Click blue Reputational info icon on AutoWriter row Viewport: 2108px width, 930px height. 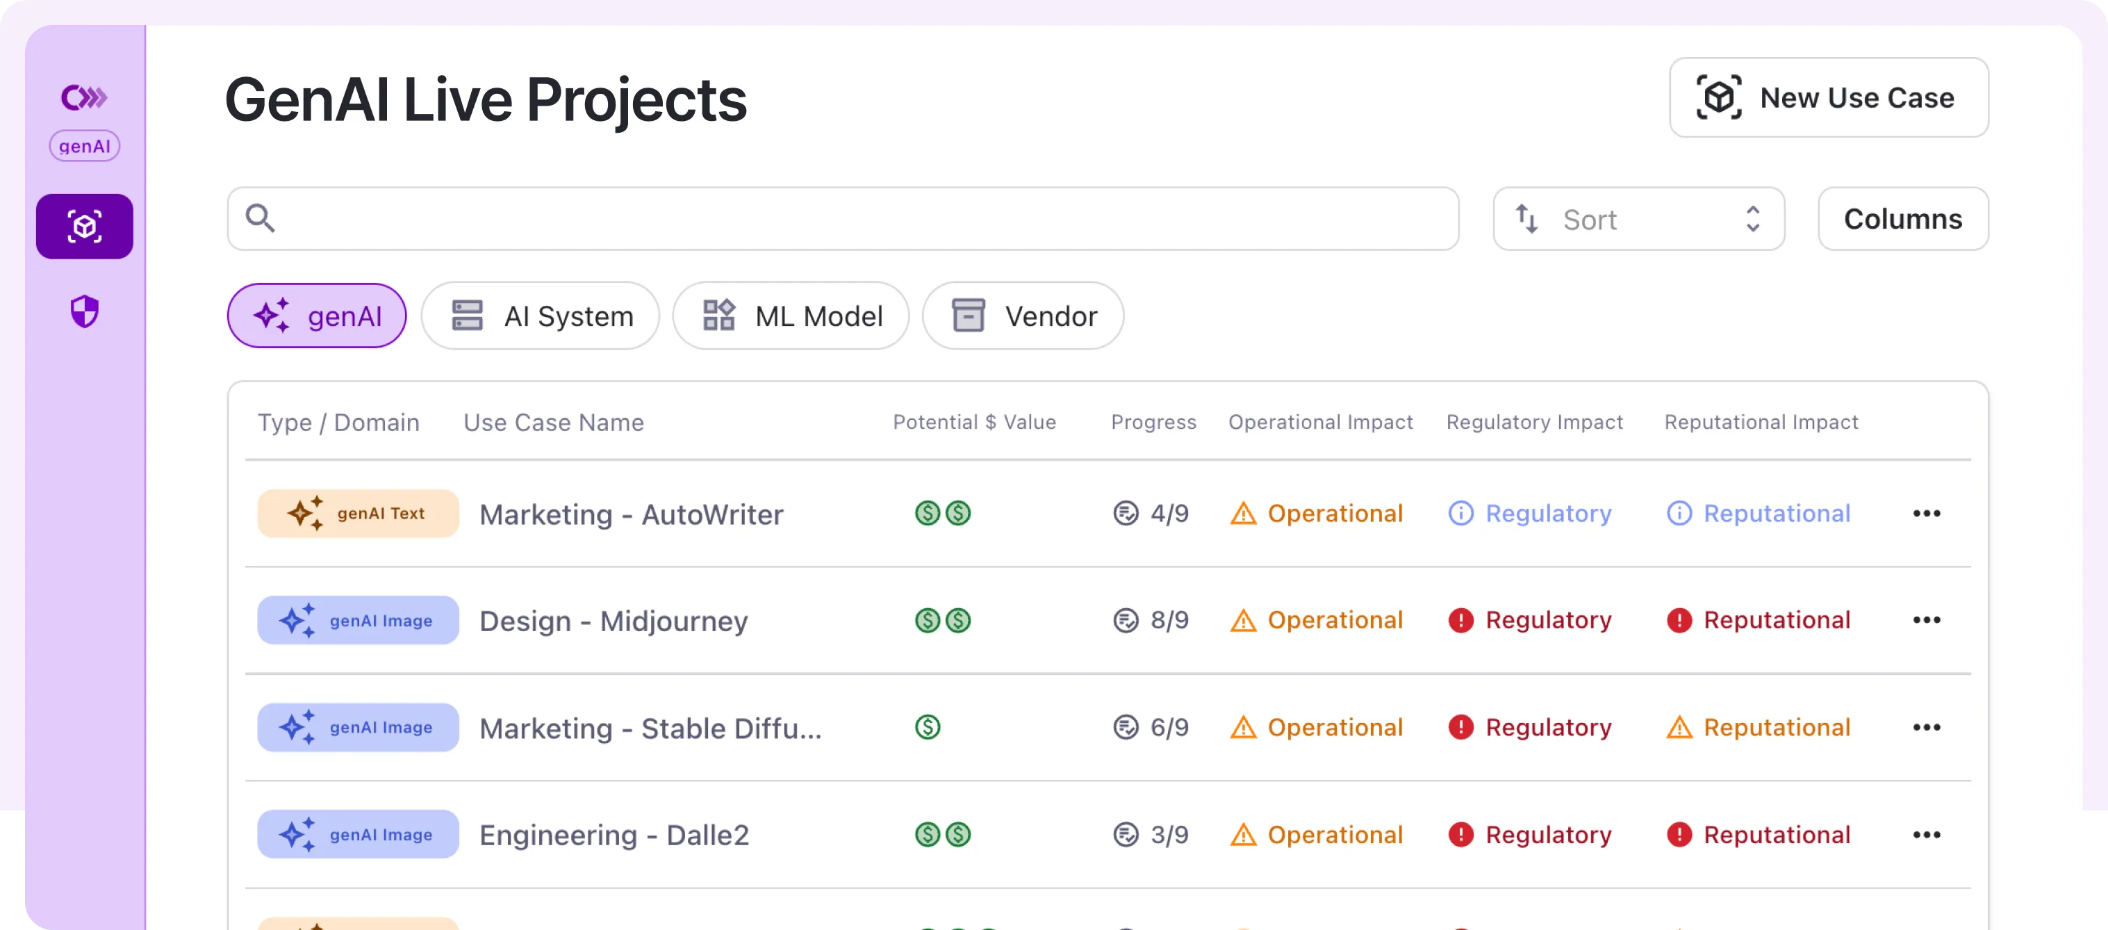tap(1679, 513)
